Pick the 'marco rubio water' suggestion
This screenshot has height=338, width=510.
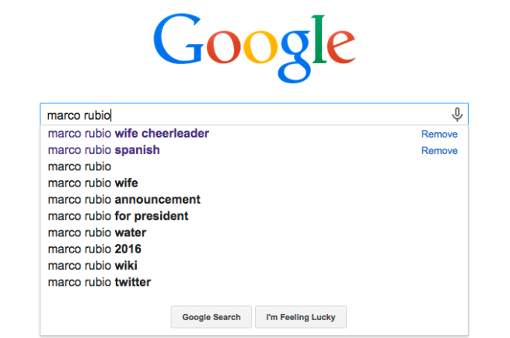[96, 232]
